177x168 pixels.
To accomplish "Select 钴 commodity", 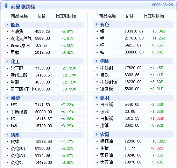I will point(102,52).
